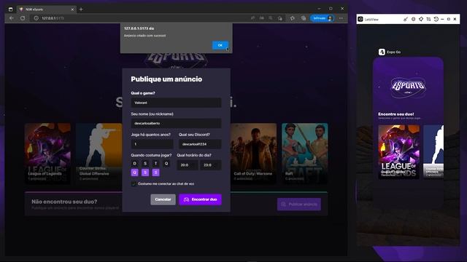View site information icon in address bar
Image resolution: width=467 pixels, height=262 pixels.
point(36,18)
